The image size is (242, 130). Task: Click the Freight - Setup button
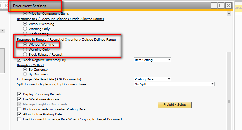(x=175, y=105)
